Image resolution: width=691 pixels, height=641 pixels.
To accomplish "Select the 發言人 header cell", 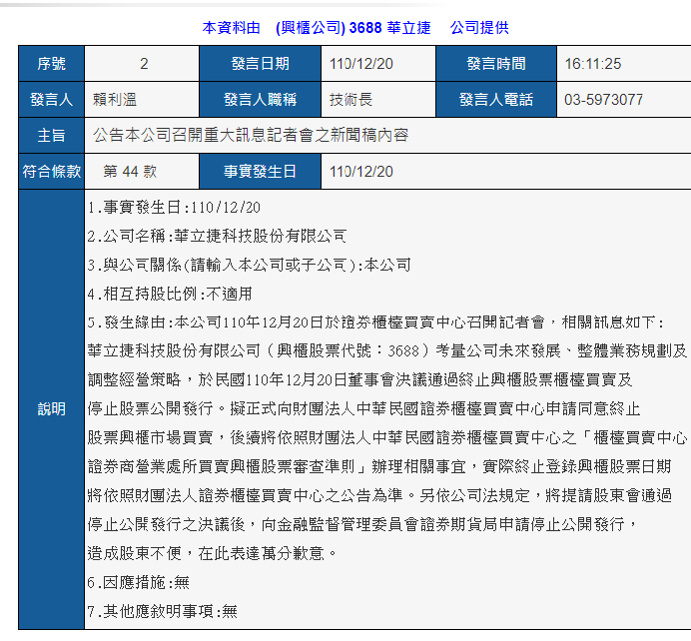I will point(52,100).
